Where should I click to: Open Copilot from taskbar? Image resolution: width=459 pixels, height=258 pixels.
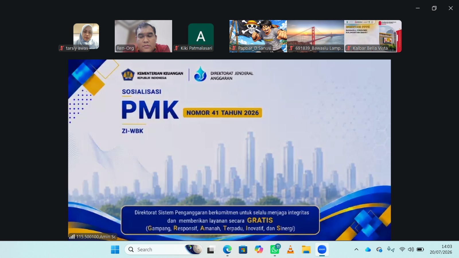[259, 250]
